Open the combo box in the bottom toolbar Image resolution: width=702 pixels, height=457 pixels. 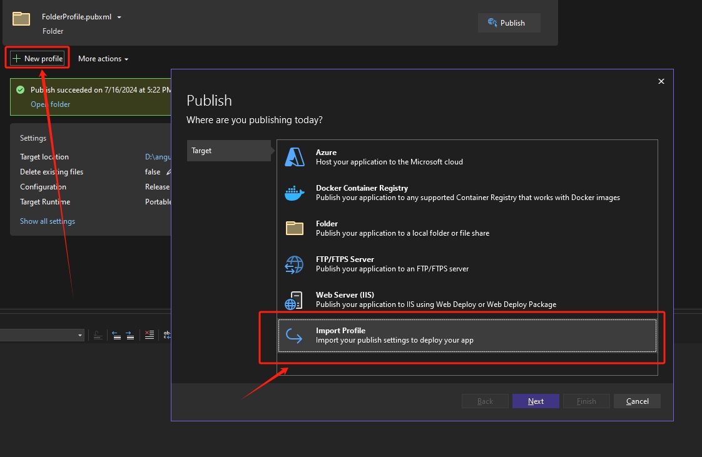coord(80,336)
